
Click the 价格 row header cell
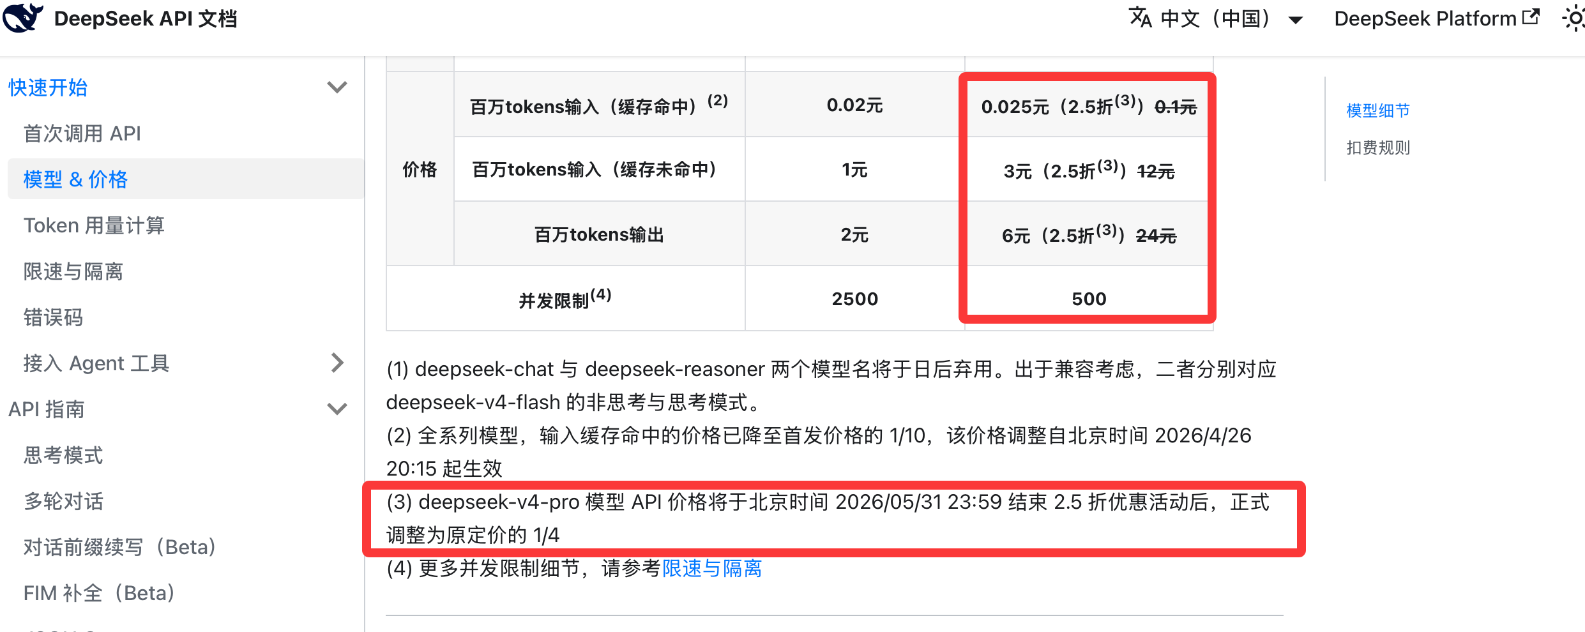420,169
